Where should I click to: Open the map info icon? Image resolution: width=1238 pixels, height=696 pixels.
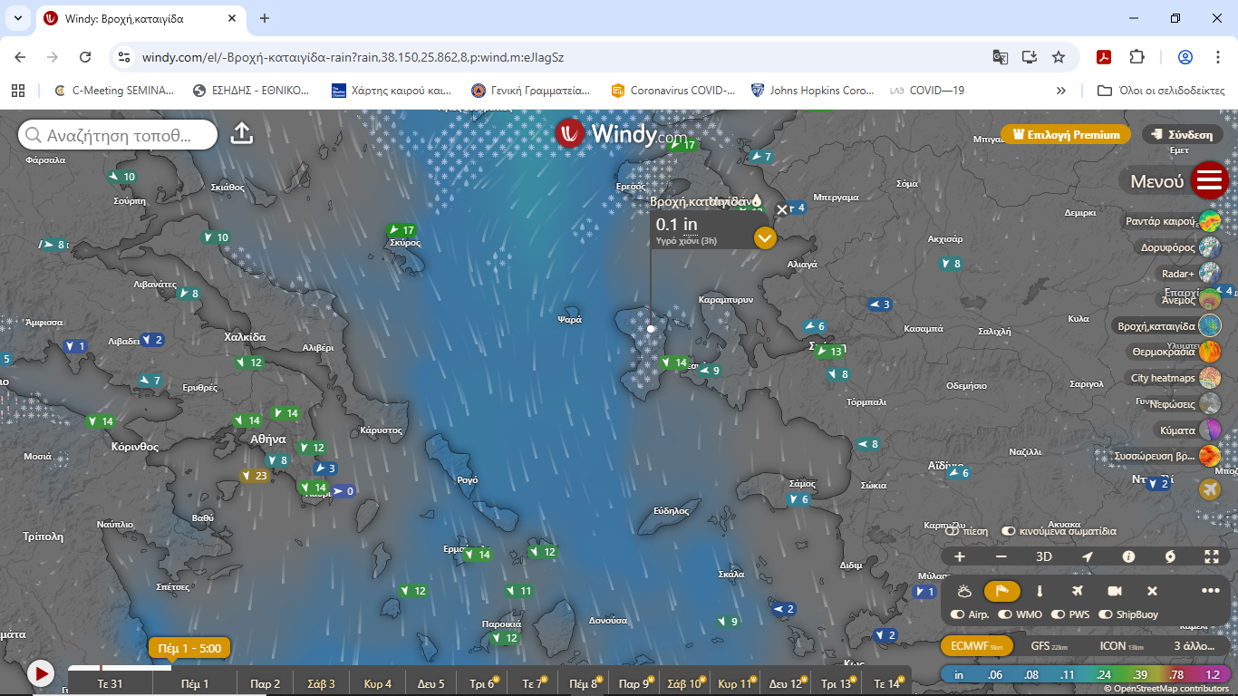click(1128, 556)
